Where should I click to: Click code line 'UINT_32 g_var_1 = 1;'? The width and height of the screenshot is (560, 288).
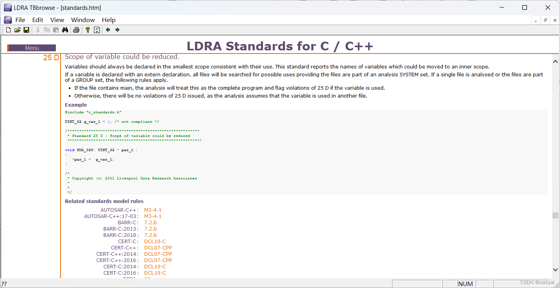pos(88,122)
